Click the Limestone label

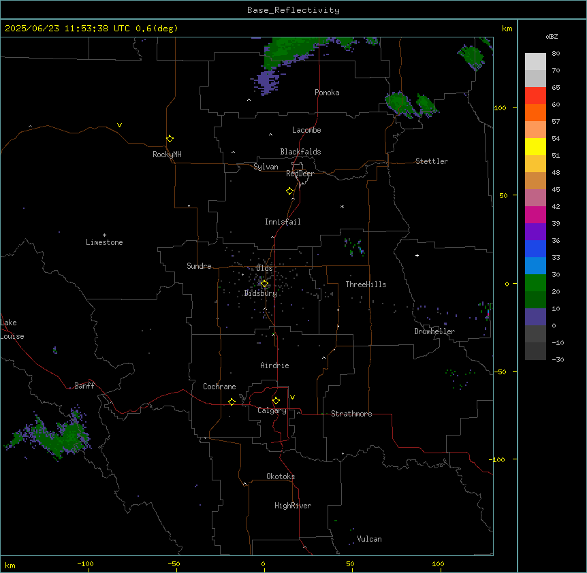[x=104, y=242]
